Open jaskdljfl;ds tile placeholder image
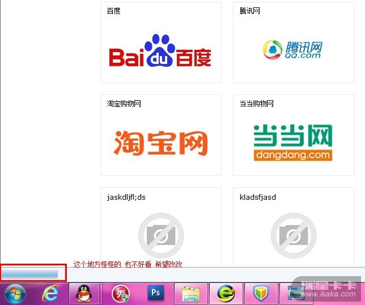This screenshot has width=365, height=305. tap(161, 235)
